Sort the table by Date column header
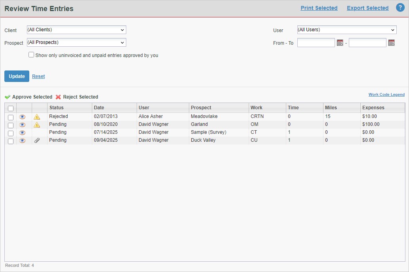This screenshot has width=409, height=272. coord(99,107)
